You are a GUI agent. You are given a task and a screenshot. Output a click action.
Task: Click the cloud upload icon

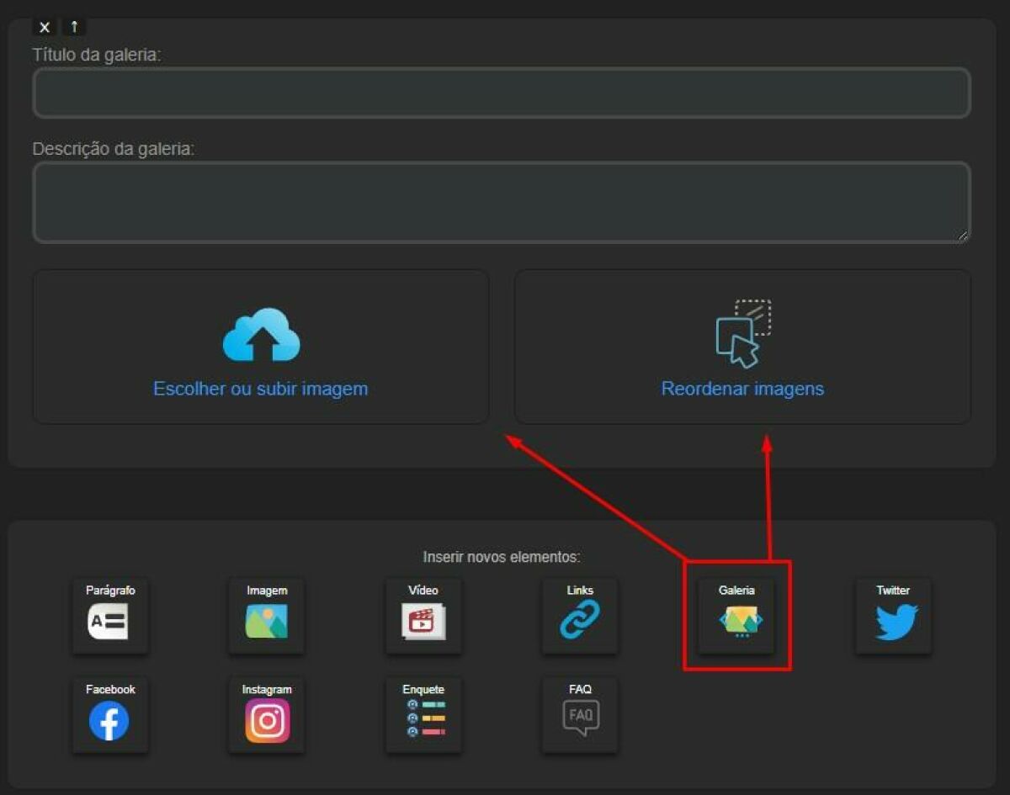[261, 335]
